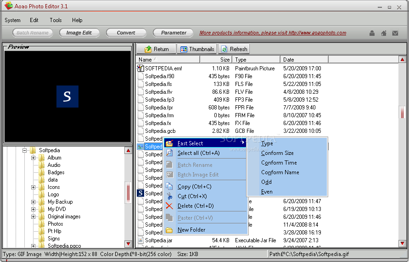Image resolution: width=409 pixels, height=262 pixels.
Task: Sort files by Type column header
Action: 256,60
